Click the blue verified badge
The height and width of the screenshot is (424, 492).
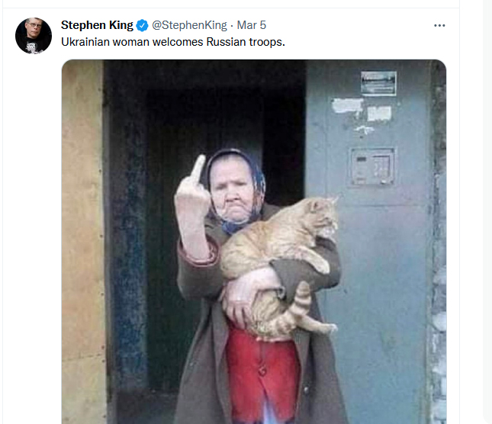pyautogui.click(x=142, y=25)
